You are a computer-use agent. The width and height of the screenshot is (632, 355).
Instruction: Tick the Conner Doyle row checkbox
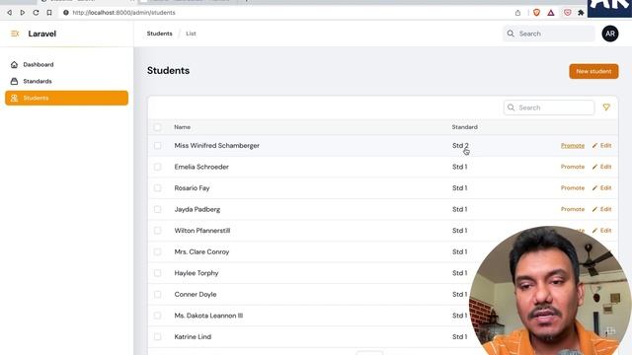pyautogui.click(x=158, y=294)
